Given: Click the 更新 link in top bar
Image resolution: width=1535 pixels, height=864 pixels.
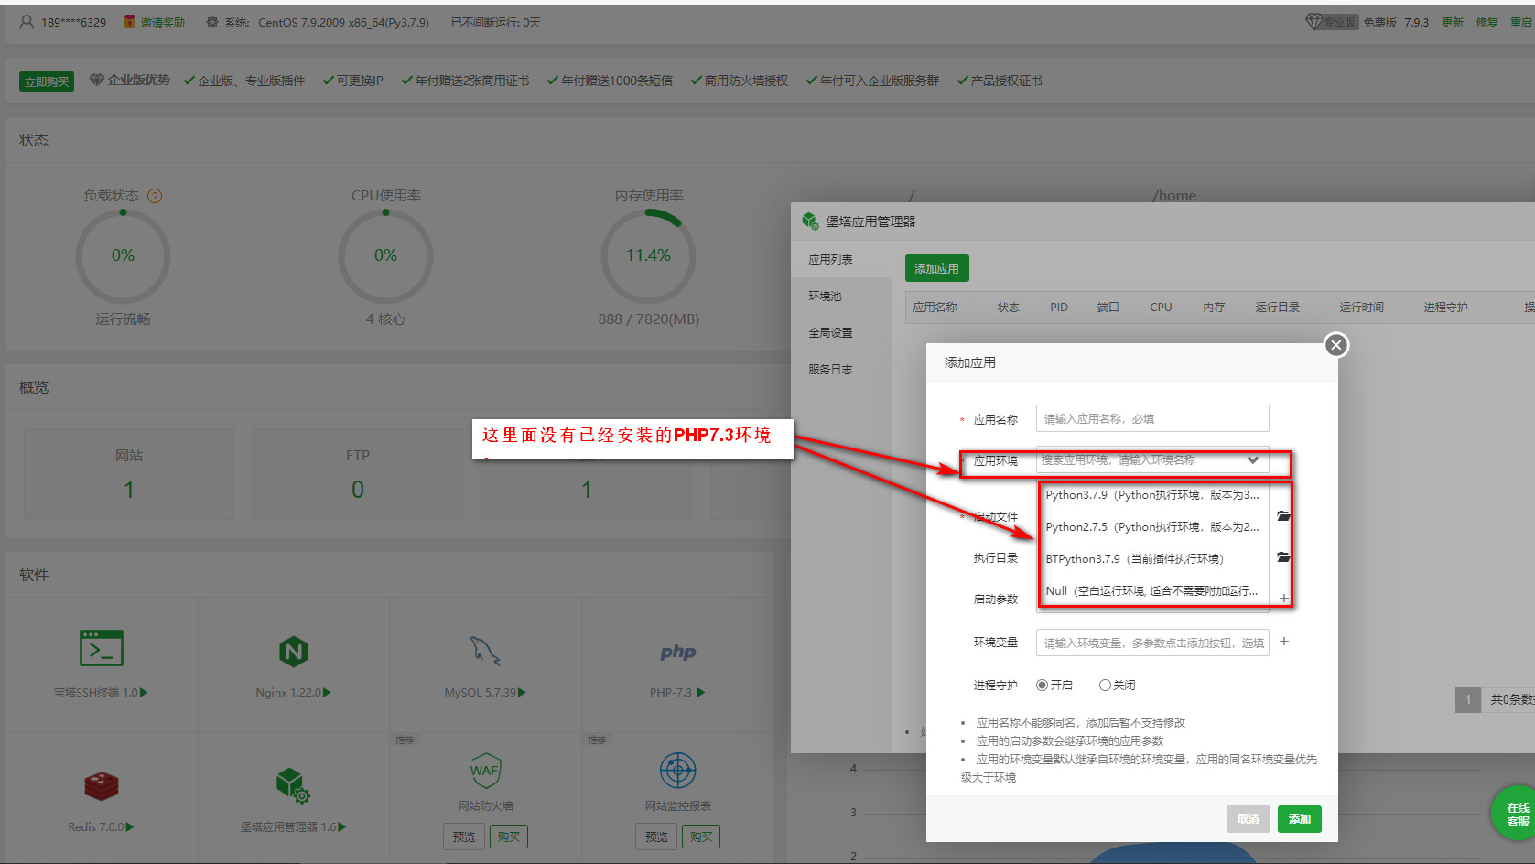Looking at the screenshot, I should (1453, 22).
